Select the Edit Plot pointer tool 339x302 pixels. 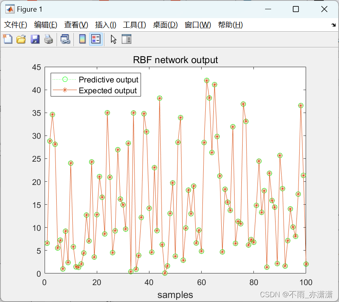click(113, 39)
